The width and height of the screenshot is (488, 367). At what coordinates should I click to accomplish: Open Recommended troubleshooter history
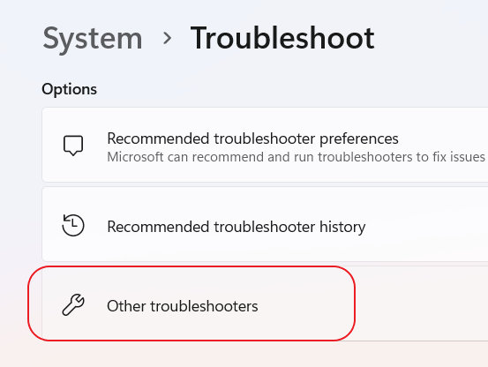pos(265,224)
